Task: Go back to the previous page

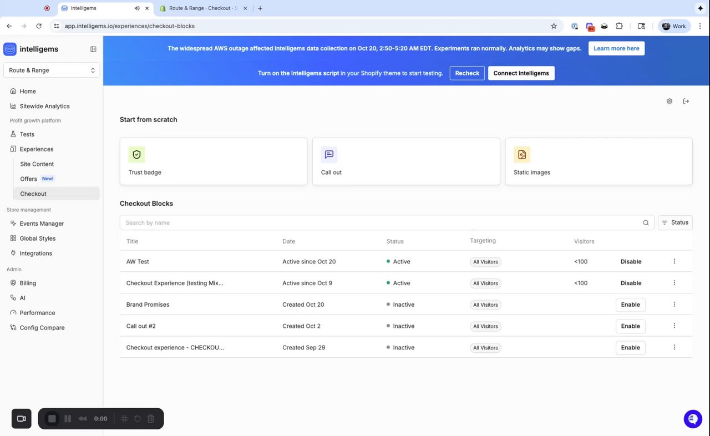Action: pyautogui.click(x=9, y=26)
